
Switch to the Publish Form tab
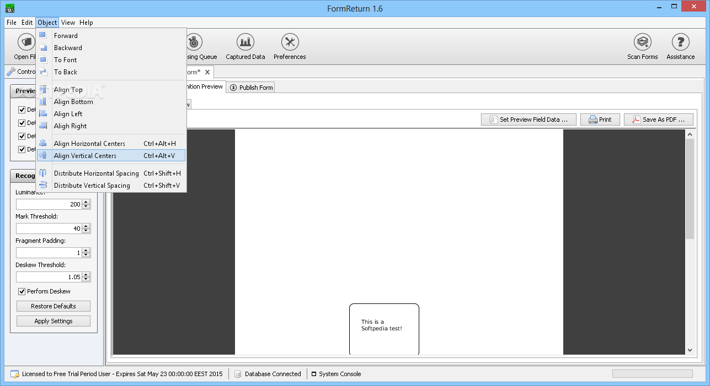(x=251, y=88)
